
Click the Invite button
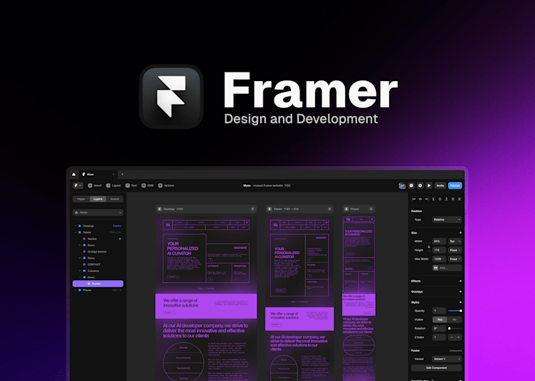pyautogui.click(x=440, y=185)
